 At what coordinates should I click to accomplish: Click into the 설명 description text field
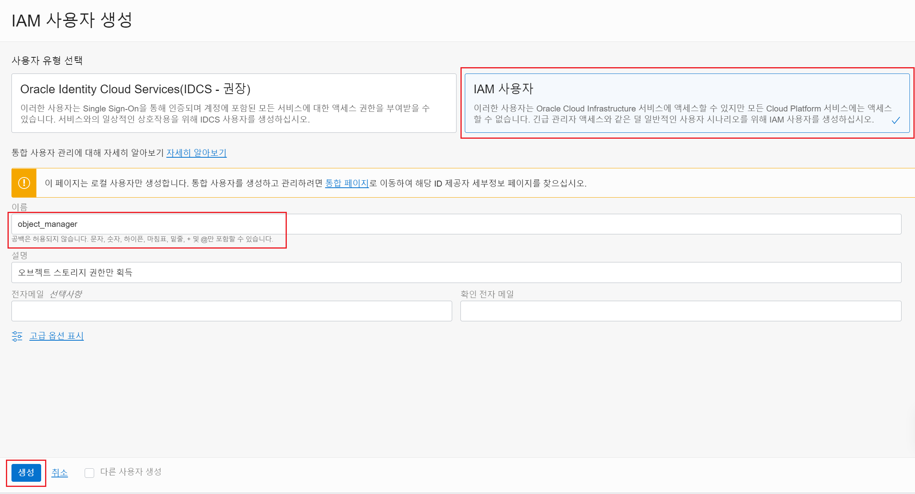coord(456,272)
